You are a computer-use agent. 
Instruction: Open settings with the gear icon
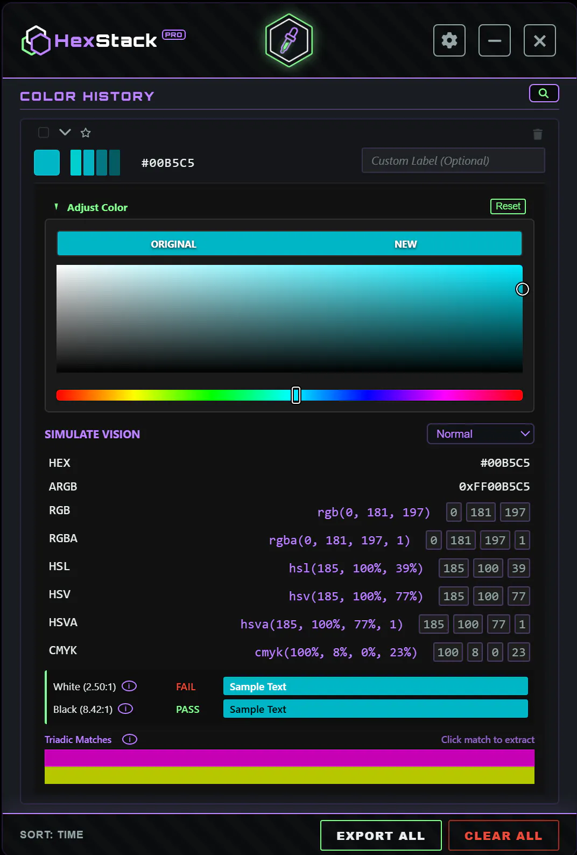tap(449, 40)
